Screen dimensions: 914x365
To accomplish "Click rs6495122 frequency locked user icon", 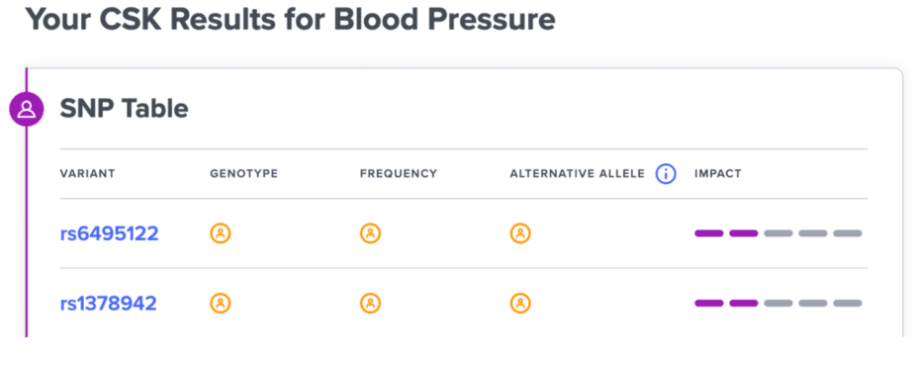I will point(370,233).
